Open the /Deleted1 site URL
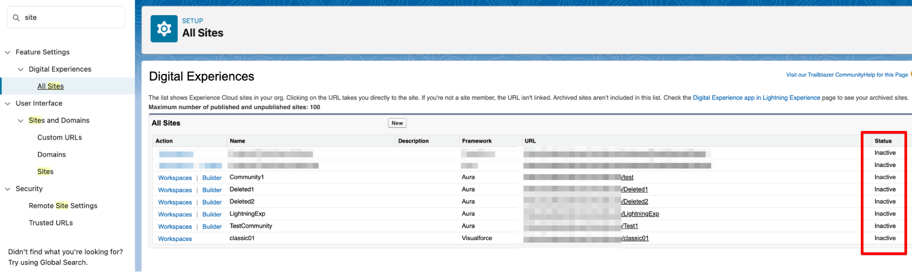 coord(635,189)
